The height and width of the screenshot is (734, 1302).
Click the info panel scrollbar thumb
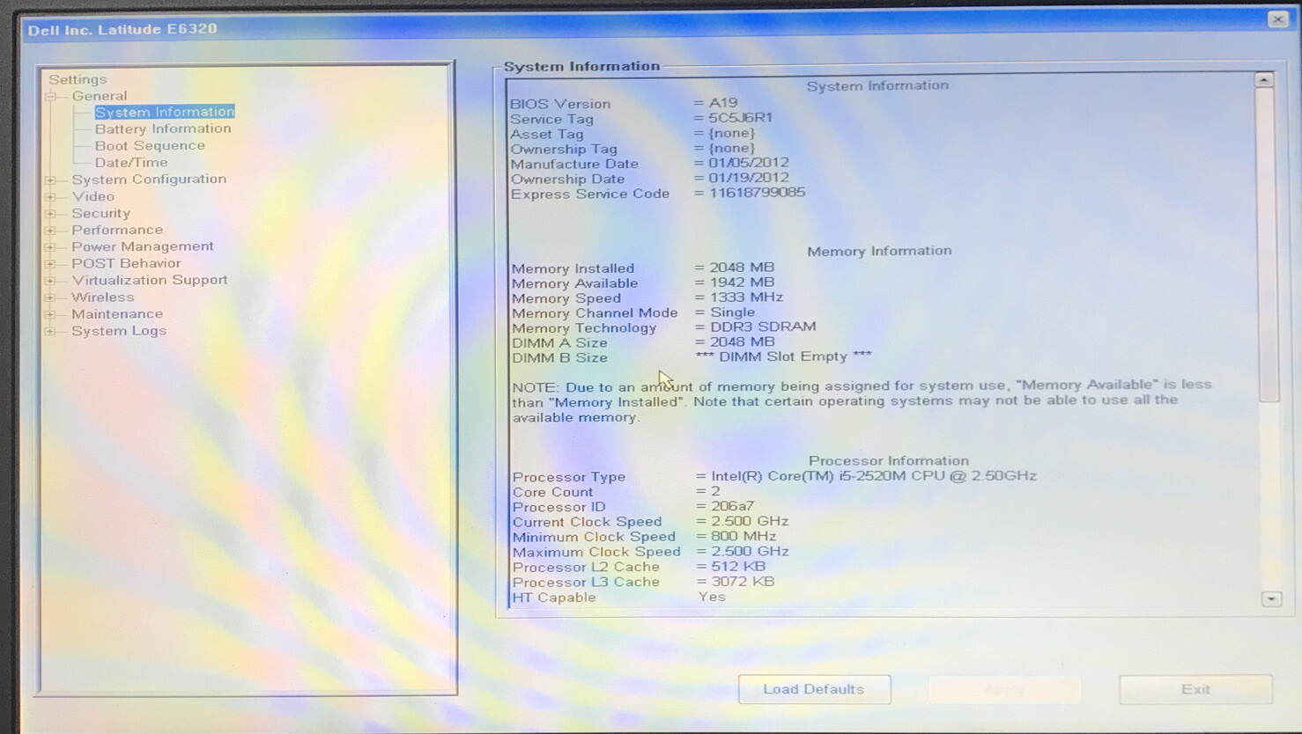[x=1266, y=245]
